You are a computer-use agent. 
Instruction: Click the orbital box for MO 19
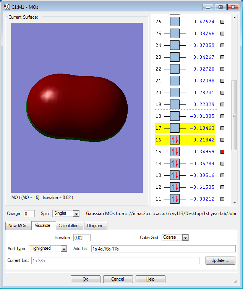click(x=175, y=104)
